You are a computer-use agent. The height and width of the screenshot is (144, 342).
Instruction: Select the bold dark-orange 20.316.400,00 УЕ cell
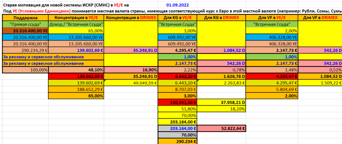(25, 30)
